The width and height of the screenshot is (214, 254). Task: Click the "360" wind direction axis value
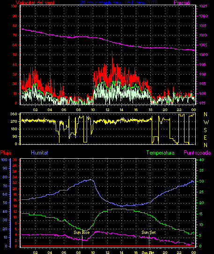tap(14, 114)
